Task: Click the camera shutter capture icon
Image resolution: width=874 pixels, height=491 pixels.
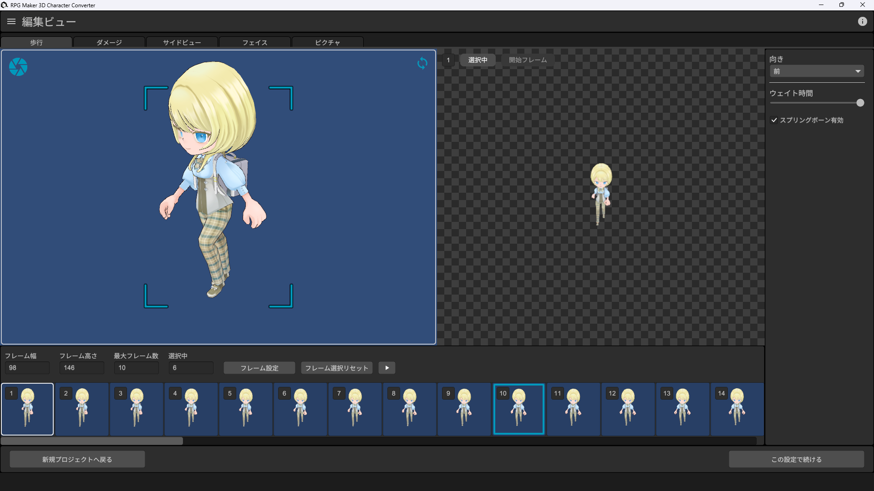Action: point(18,67)
